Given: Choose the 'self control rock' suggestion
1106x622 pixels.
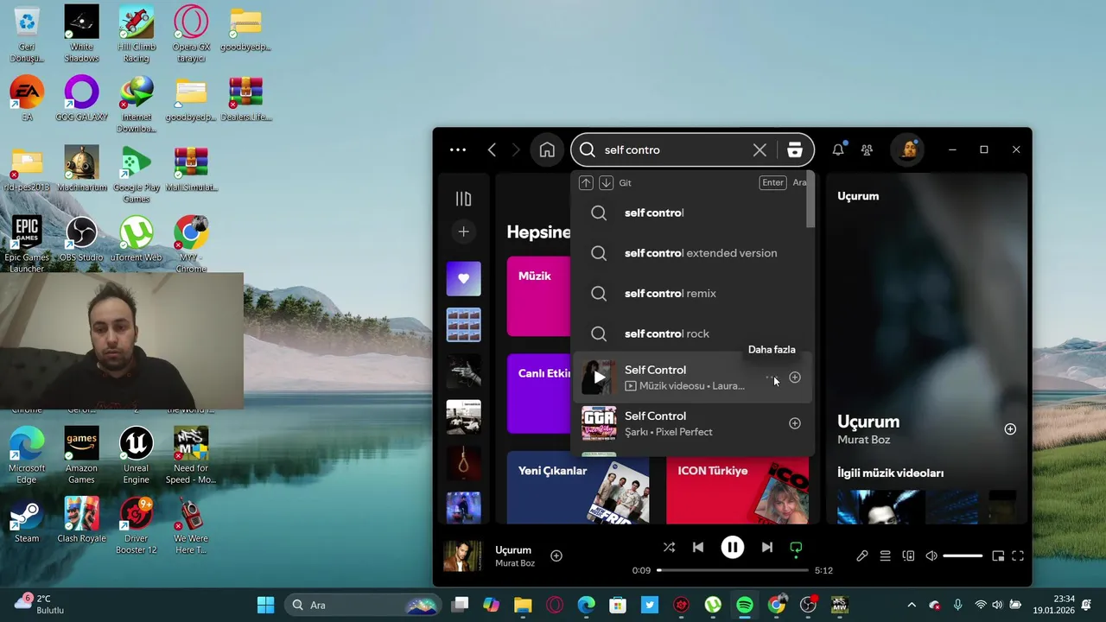Looking at the screenshot, I should 693,333.
